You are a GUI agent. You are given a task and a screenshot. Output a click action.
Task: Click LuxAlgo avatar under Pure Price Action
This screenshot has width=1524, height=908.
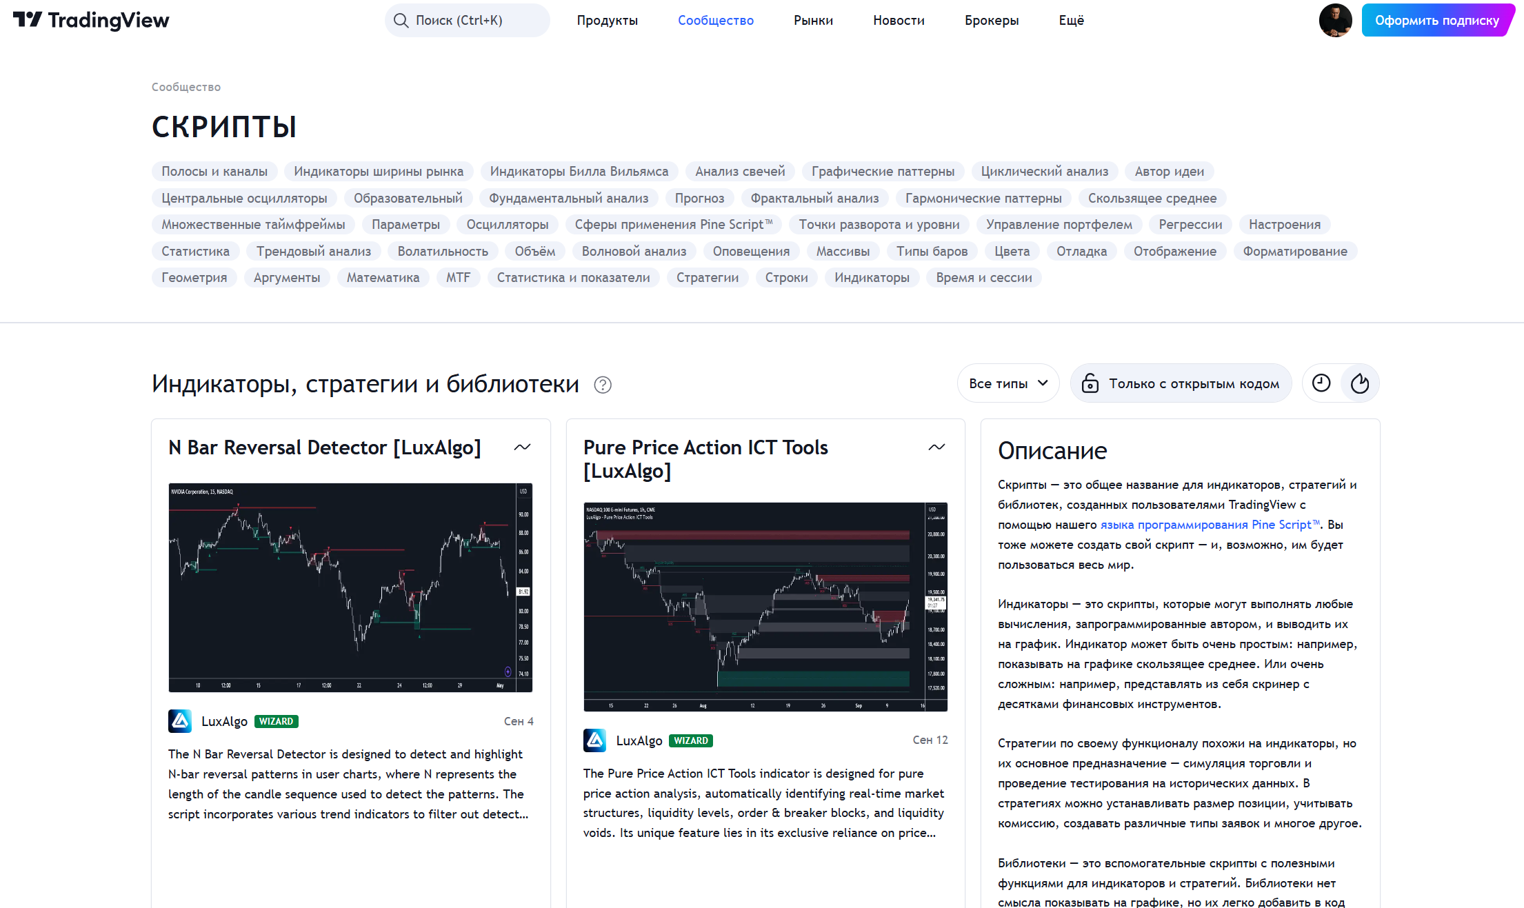click(595, 740)
